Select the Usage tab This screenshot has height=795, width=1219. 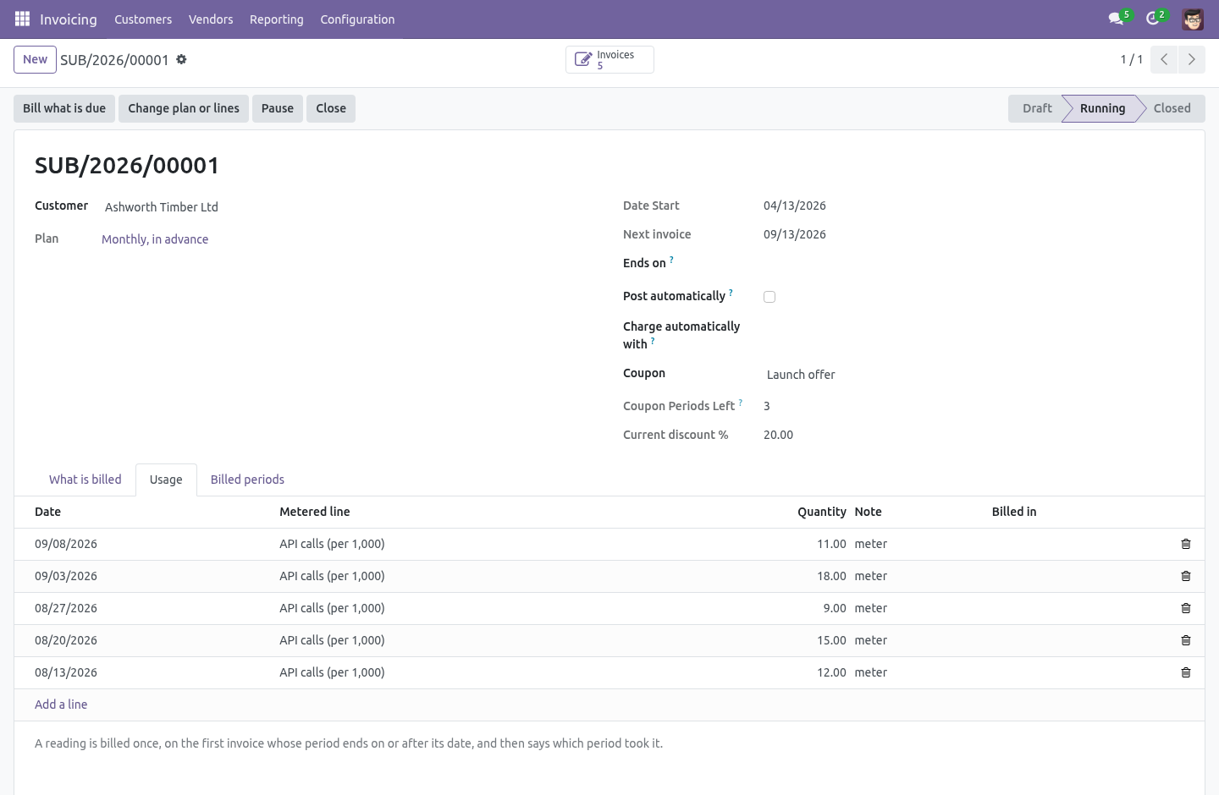(x=166, y=480)
